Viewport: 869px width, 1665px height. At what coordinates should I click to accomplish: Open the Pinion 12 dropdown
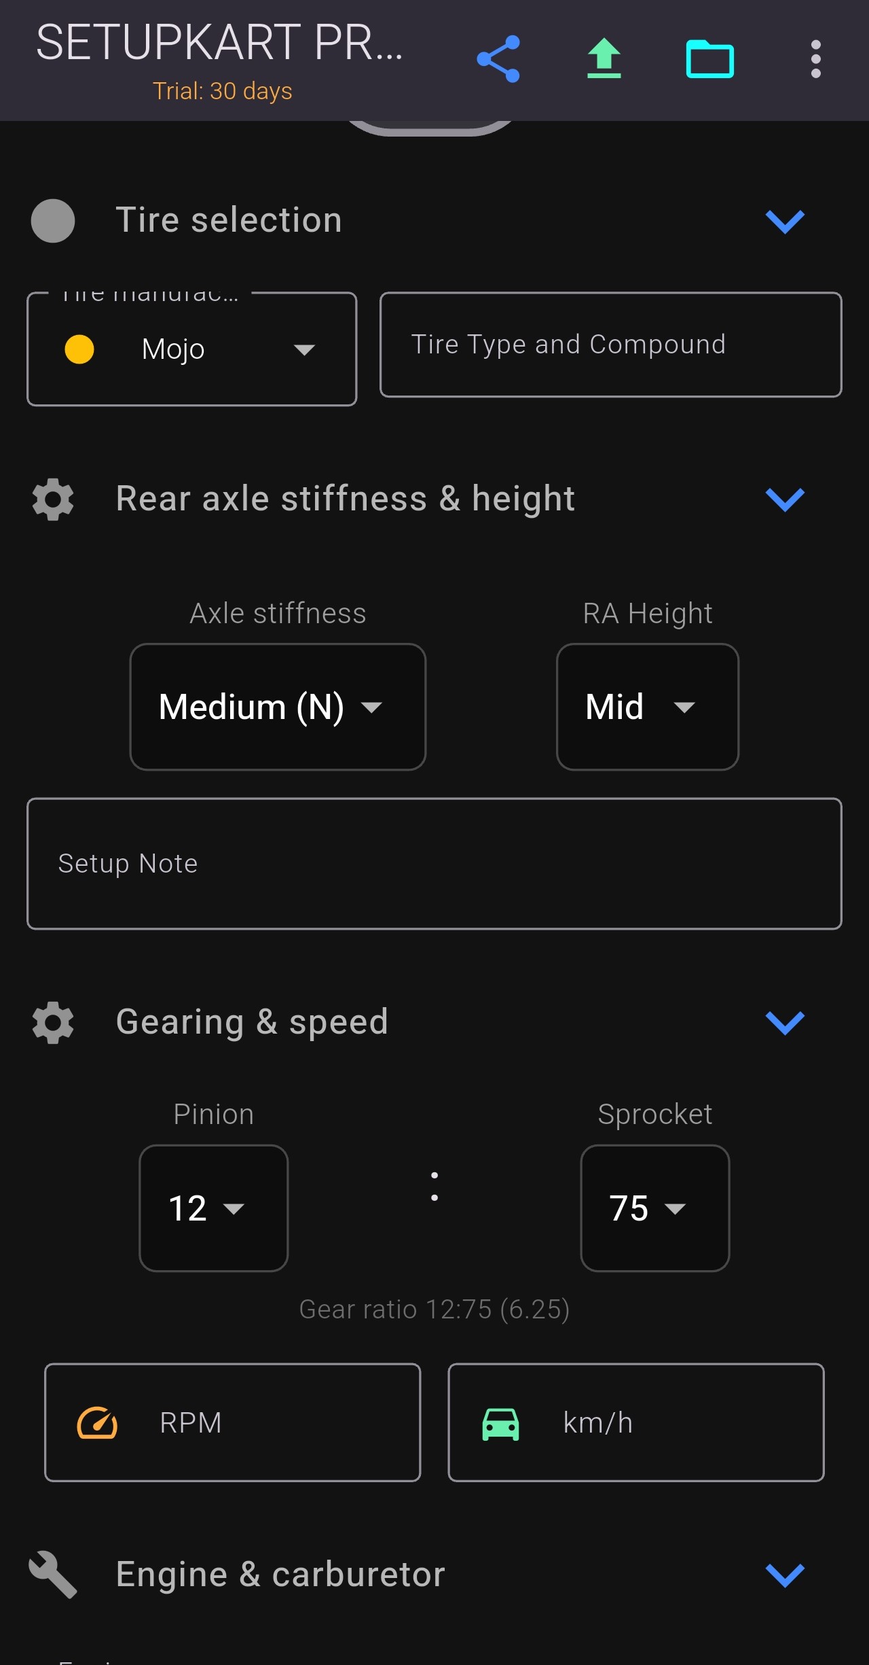(x=213, y=1208)
